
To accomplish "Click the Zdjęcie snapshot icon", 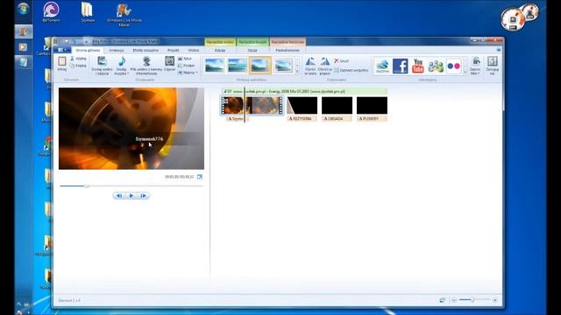I will 169,61.
